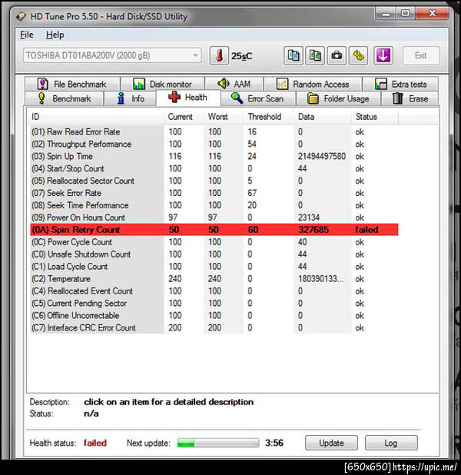
Task: Open the Help menu
Action: tap(55, 35)
